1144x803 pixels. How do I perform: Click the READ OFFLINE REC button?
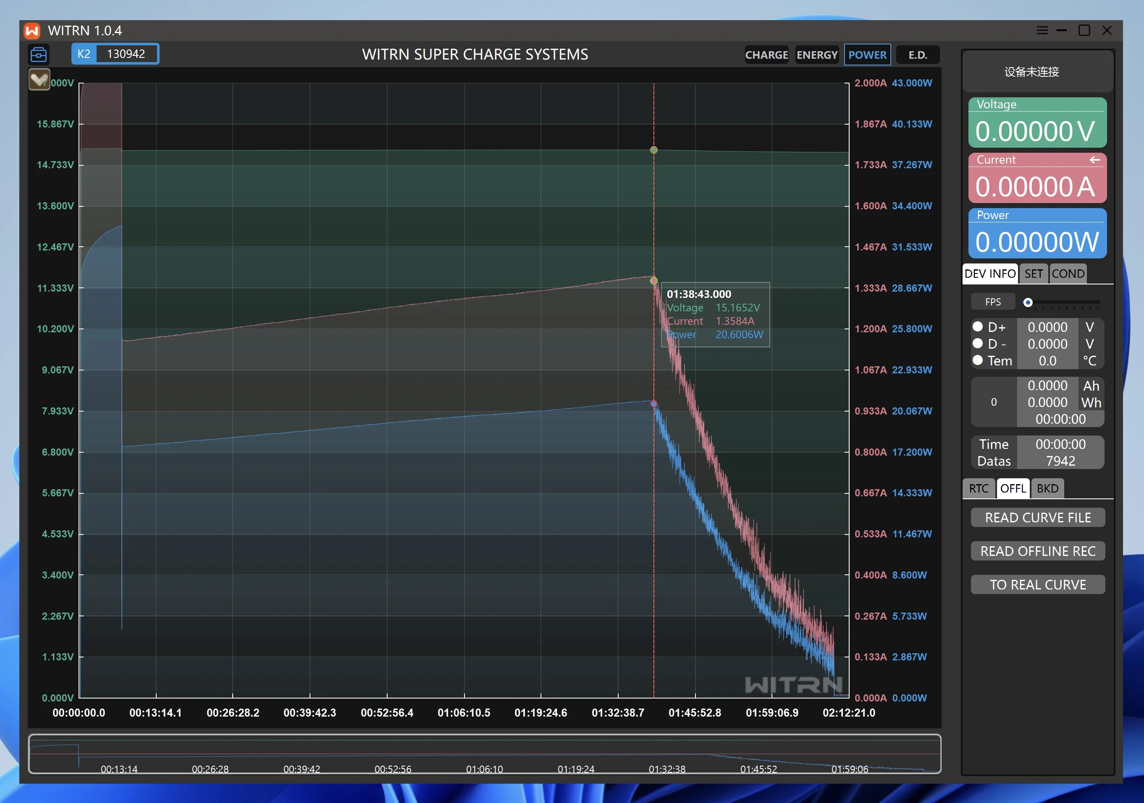coord(1038,551)
